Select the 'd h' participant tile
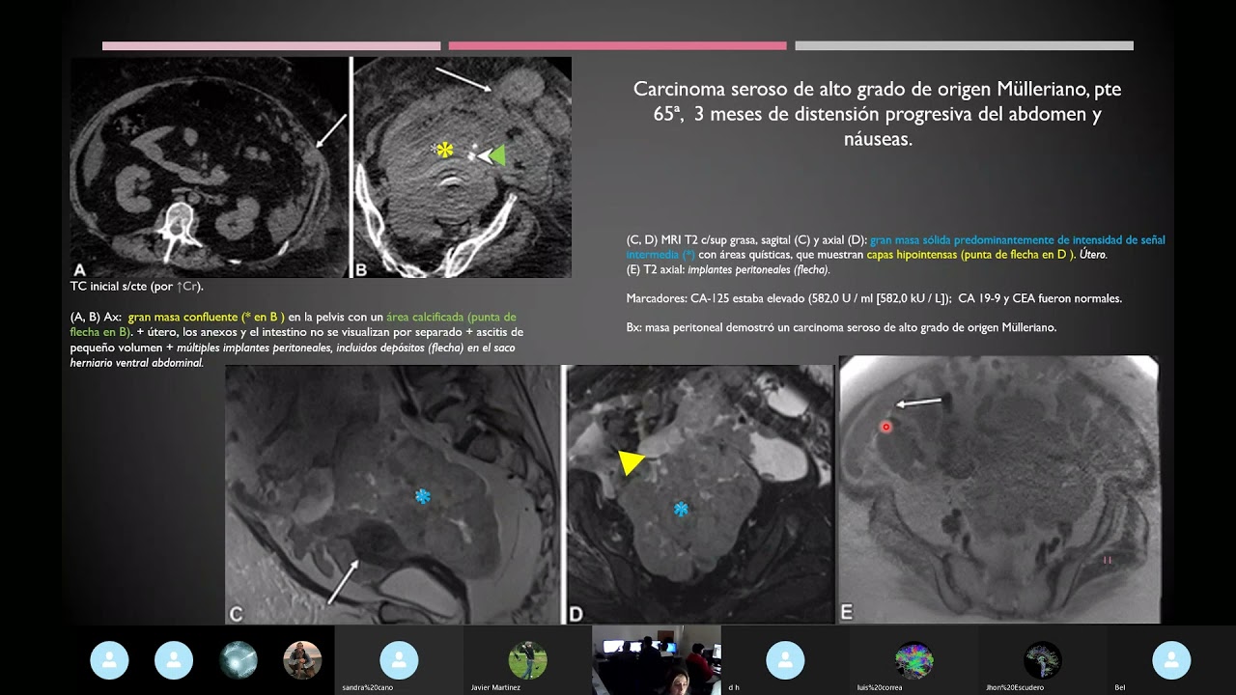 pyautogui.click(x=785, y=660)
